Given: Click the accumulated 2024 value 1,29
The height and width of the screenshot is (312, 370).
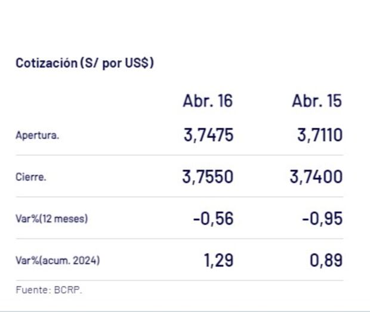Looking at the screenshot, I should (218, 261).
